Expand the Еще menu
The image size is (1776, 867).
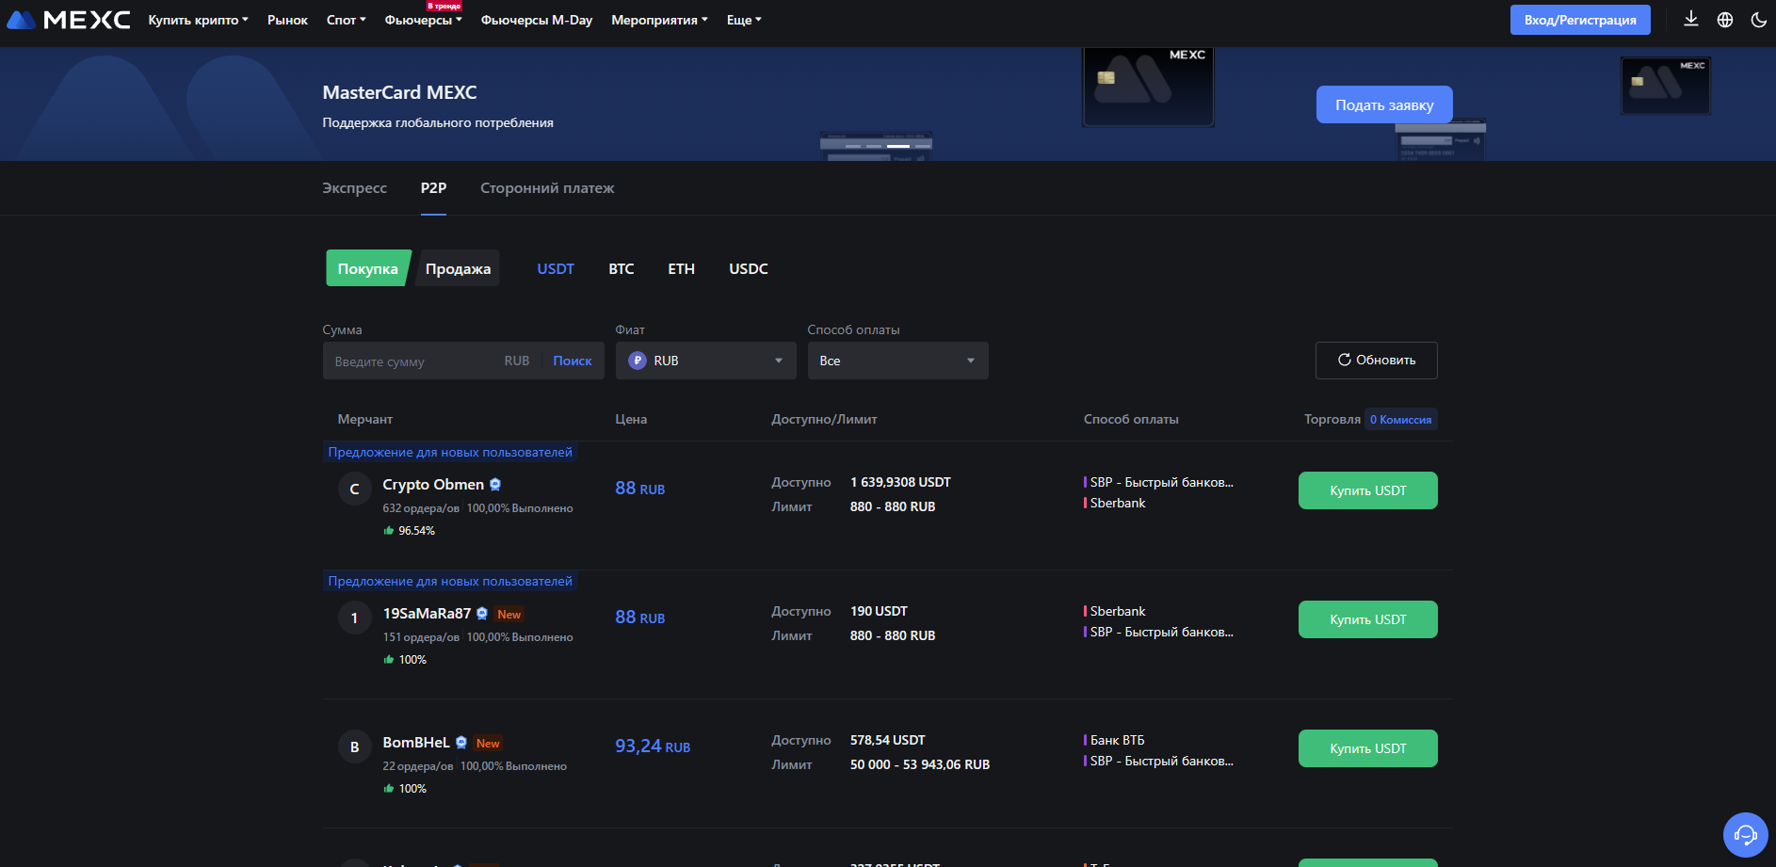click(x=744, y=20)
